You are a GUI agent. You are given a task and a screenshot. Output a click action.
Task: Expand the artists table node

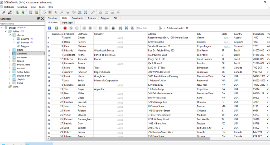click(x=10, y=50)
